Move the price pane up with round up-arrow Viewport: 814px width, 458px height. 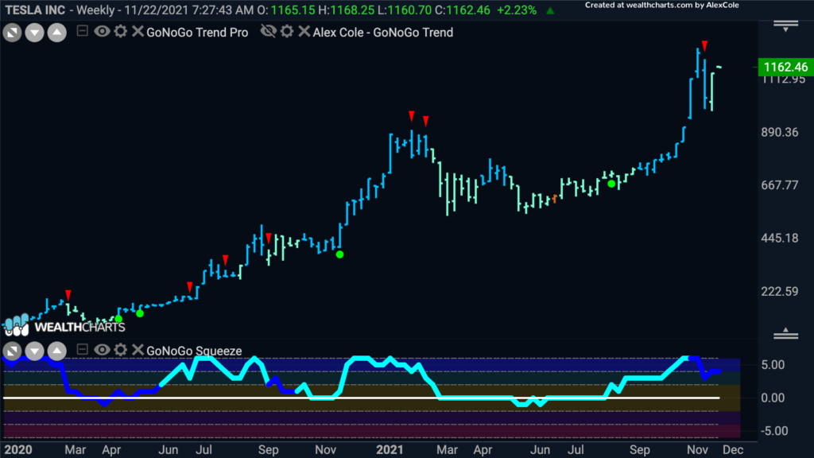pyautogui.click(x=57, y=33)
